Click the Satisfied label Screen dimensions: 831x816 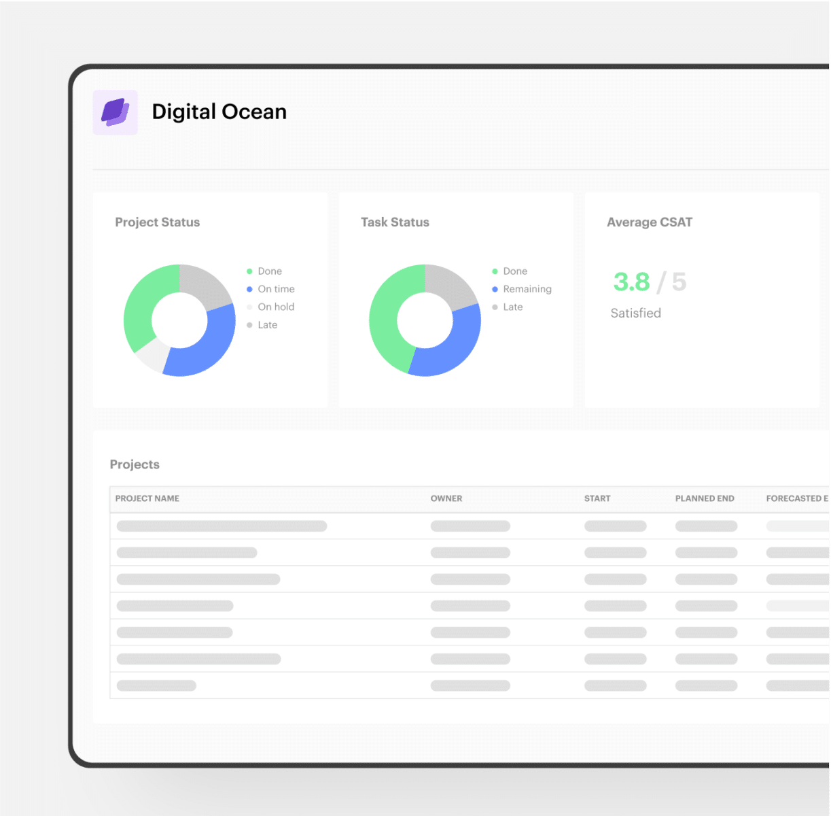(635, 313)
